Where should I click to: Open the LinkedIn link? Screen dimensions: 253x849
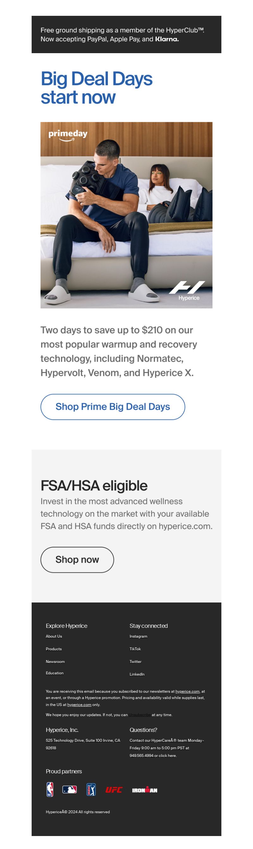coord(137,674)
